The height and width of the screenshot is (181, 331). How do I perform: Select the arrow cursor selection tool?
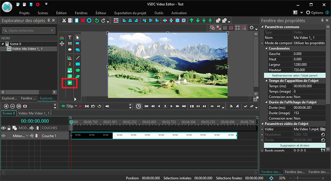78,38
